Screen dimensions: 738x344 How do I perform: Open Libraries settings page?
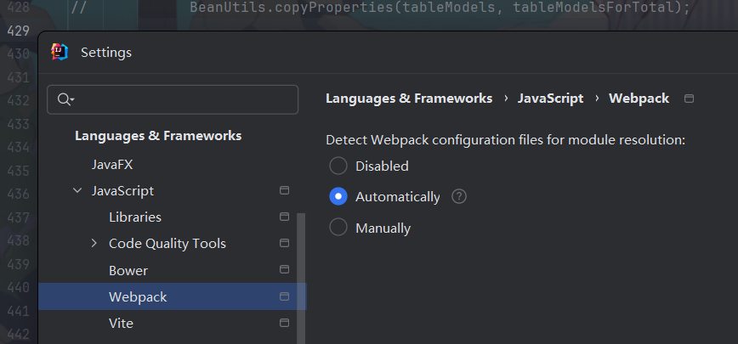[135, 217]
